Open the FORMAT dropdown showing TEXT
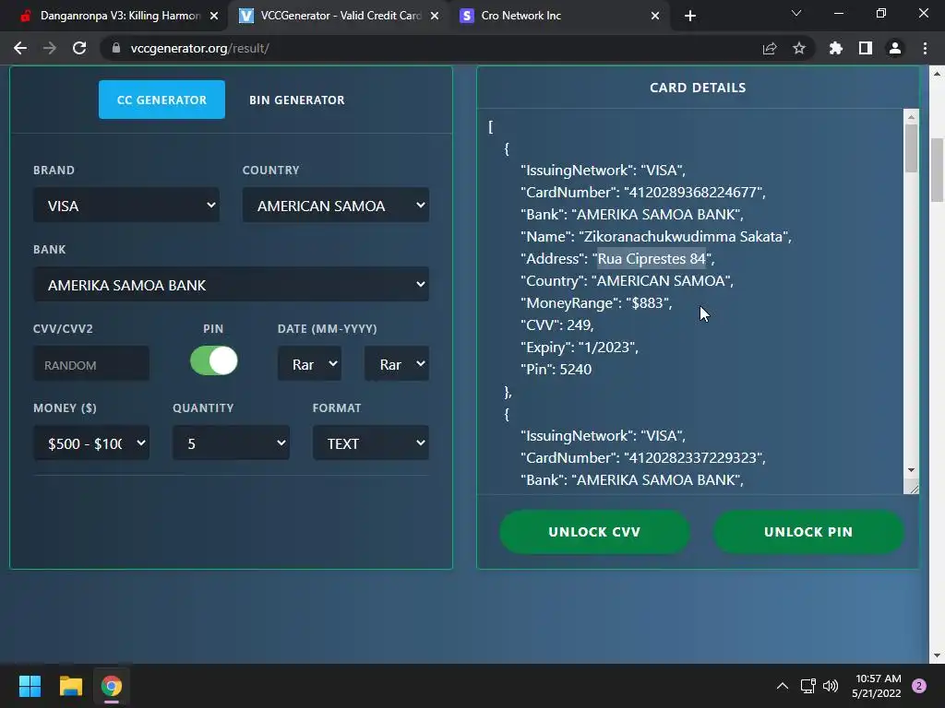This screenshot has width=945, height=708. (x=371, y=443)
